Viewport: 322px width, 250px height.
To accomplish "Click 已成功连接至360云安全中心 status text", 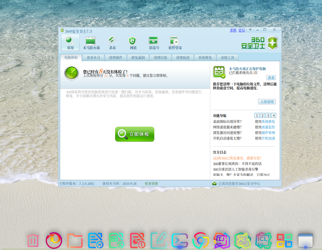I will coord(239,184).
